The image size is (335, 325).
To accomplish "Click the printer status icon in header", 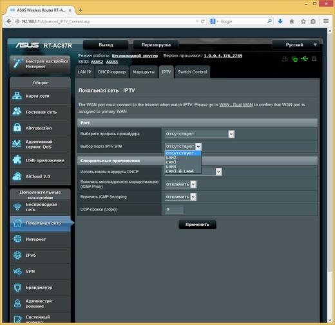I will 314,59.
